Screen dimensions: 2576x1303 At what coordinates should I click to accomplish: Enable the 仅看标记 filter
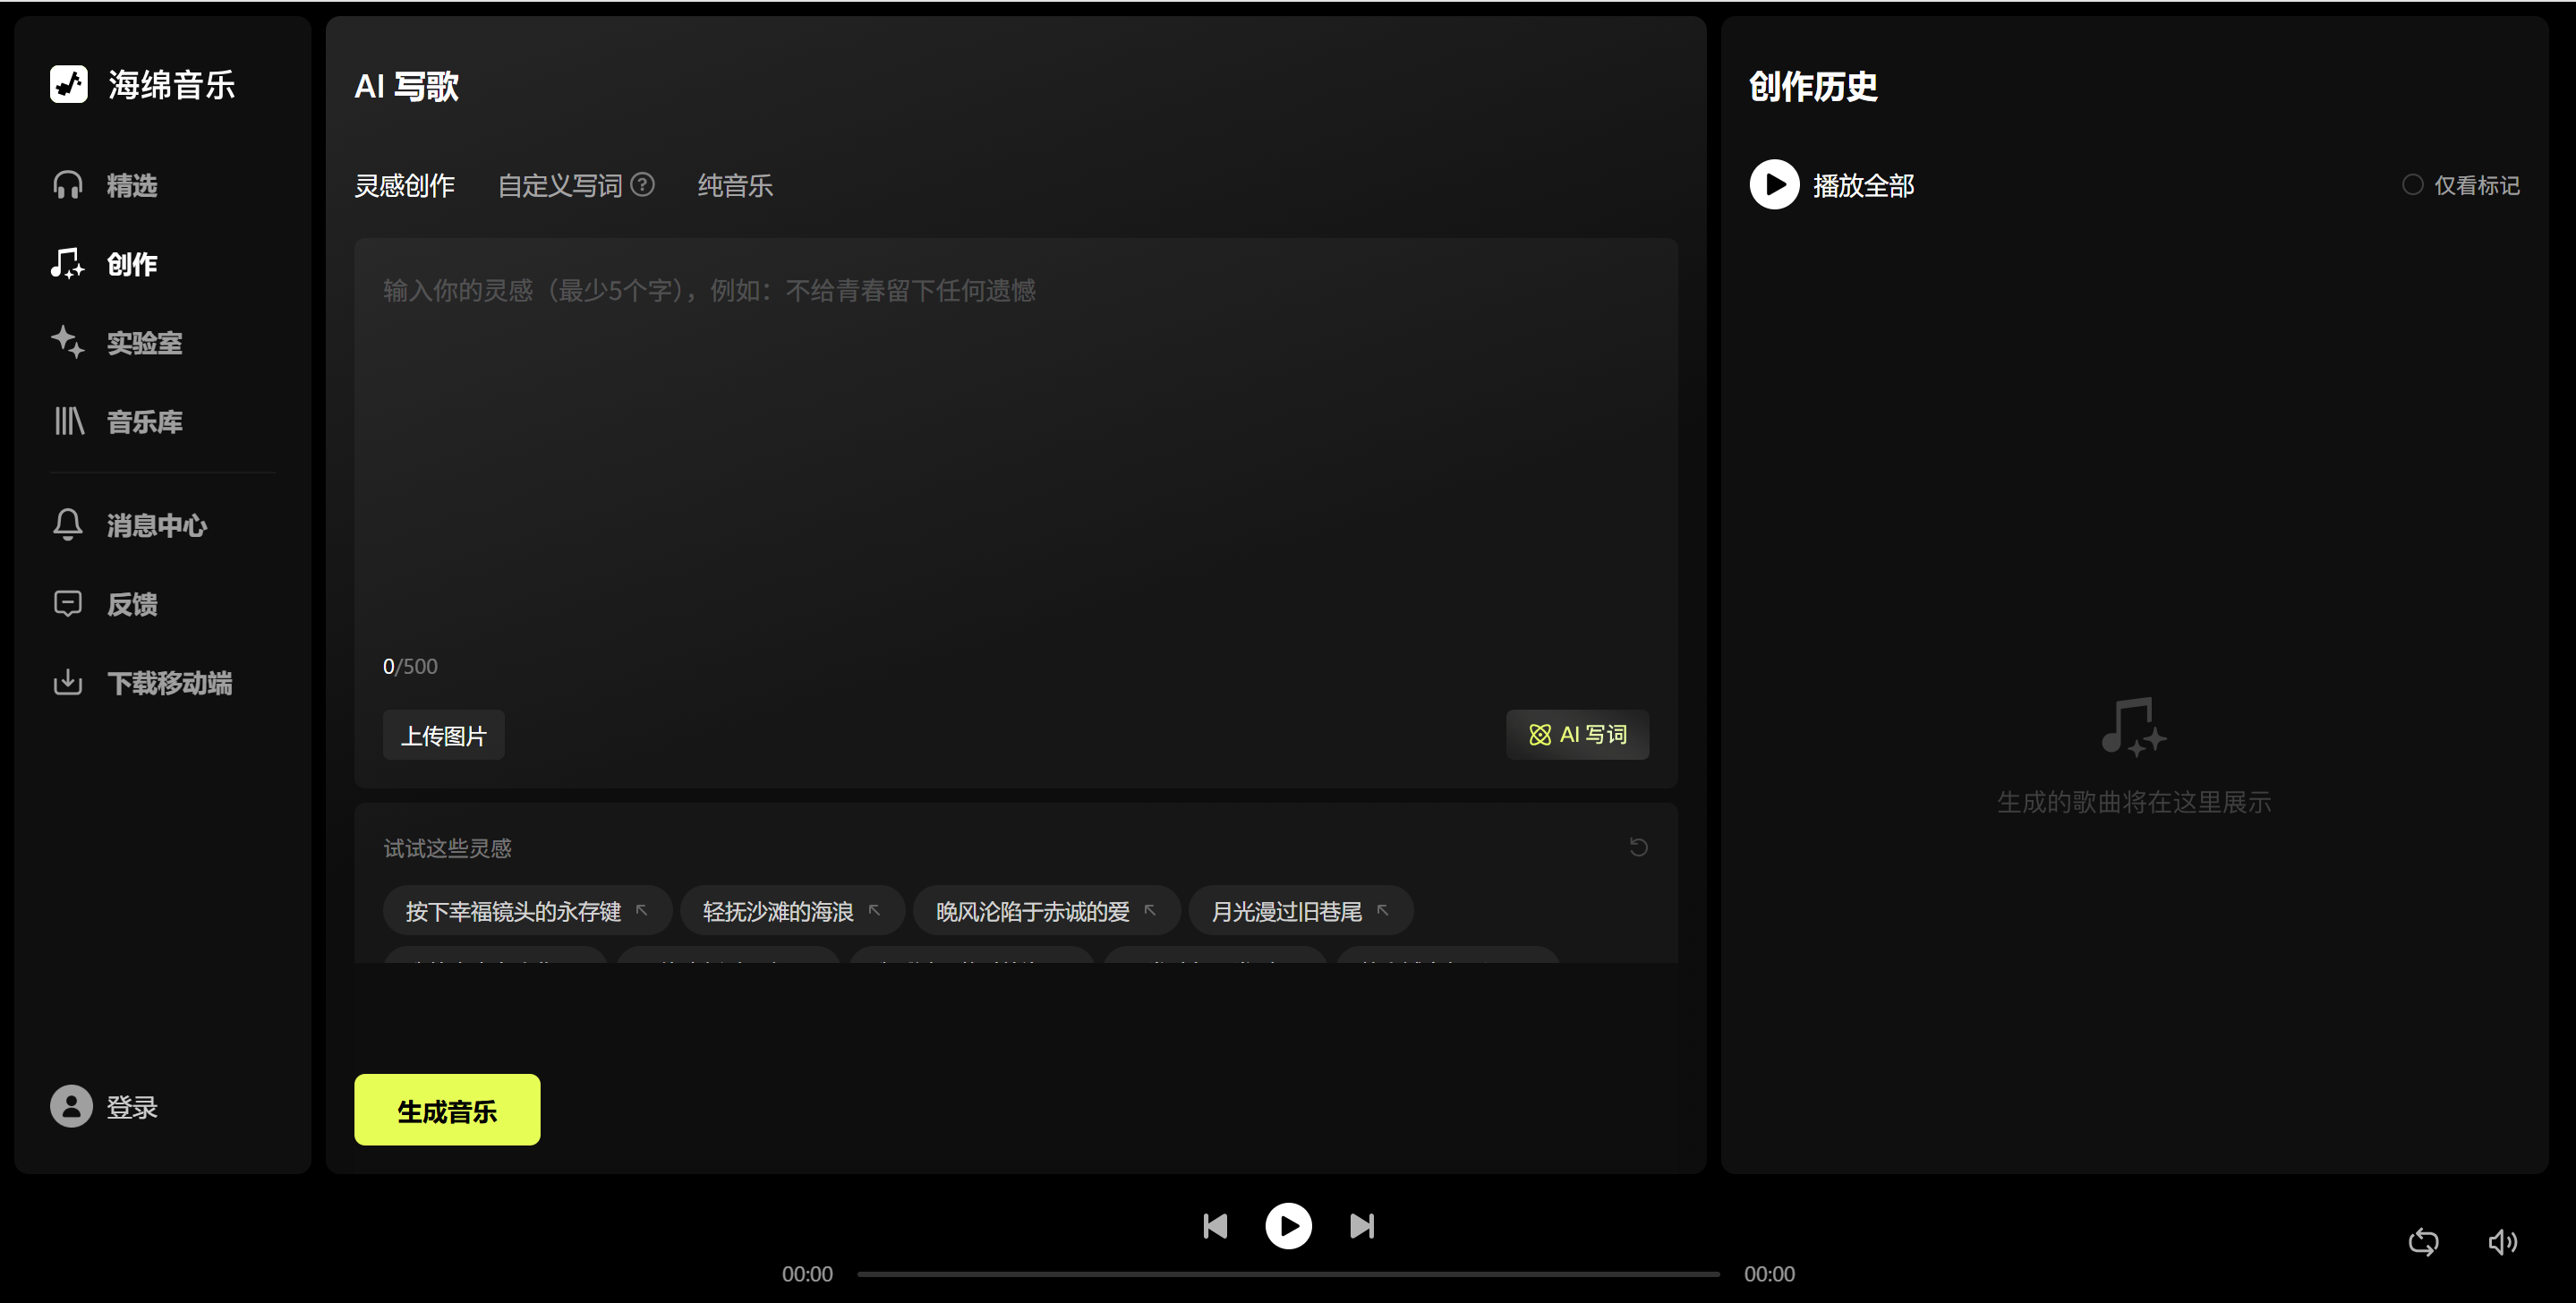2460,184
